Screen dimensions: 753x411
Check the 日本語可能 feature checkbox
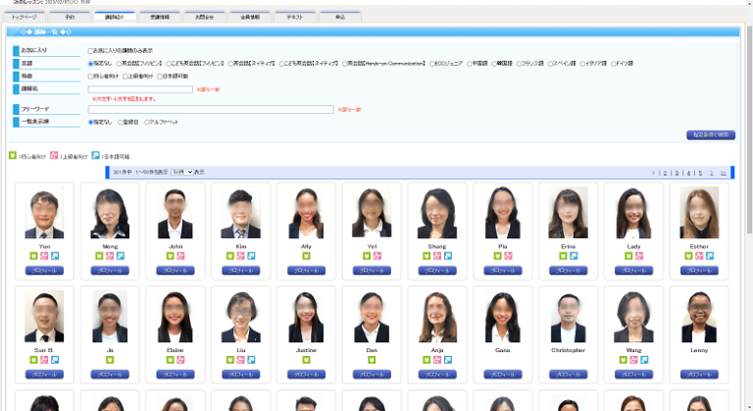(x=160, y=77)
